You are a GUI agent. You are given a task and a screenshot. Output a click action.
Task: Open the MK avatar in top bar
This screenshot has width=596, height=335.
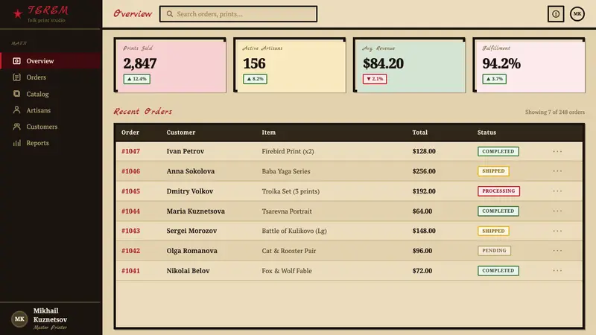577,14
